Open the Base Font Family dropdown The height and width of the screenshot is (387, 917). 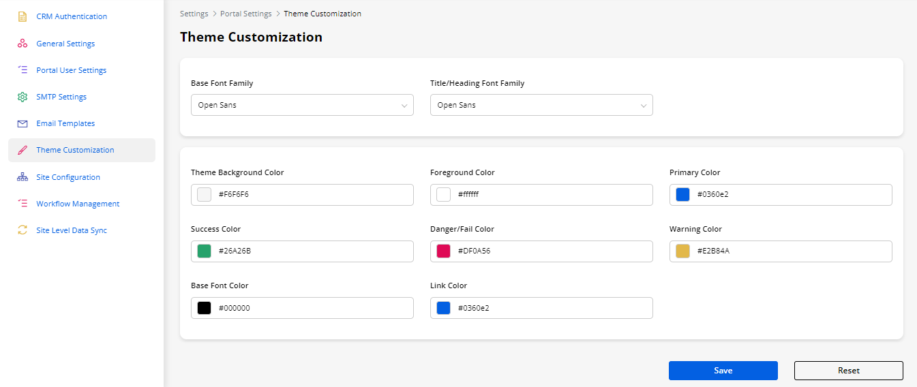(302, 105)
